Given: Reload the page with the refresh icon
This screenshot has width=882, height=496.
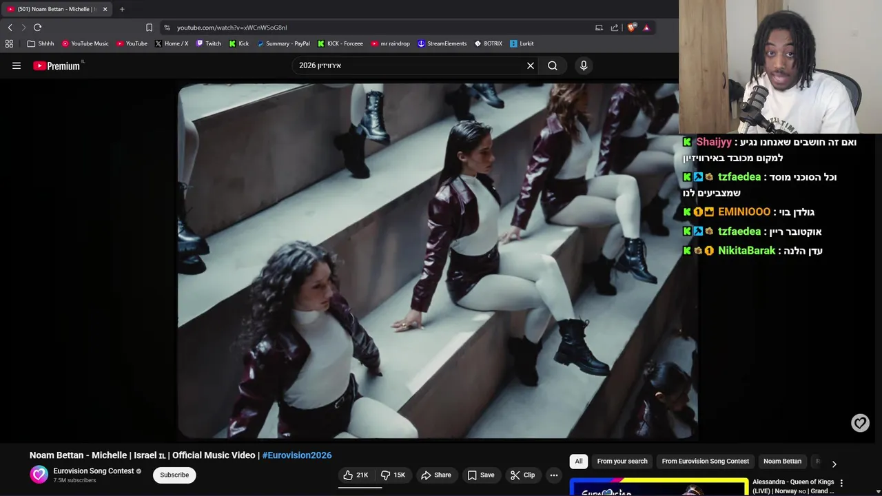Looking at the screenshot, I should pos(37,28).
